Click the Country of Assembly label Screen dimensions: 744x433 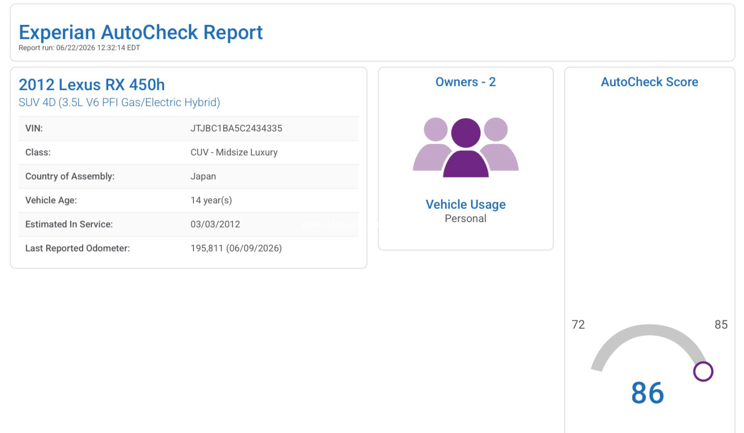[70, 177]
